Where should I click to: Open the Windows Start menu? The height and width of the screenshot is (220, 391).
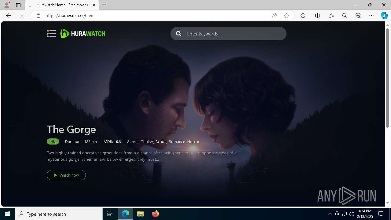tap(7, 214)
